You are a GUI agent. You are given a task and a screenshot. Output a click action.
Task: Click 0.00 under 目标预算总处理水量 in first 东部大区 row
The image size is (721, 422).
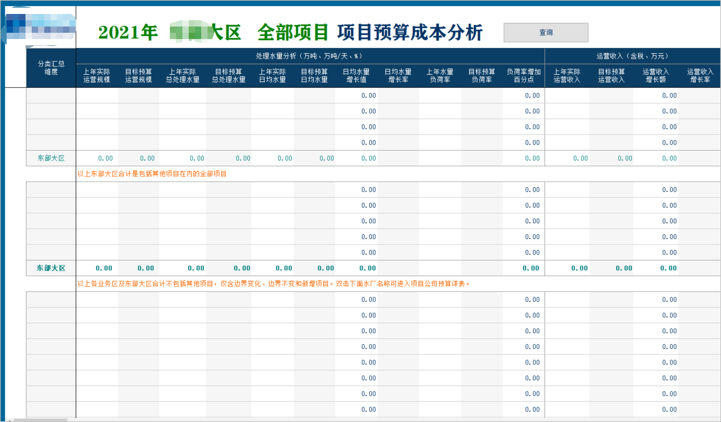point(243,158)
